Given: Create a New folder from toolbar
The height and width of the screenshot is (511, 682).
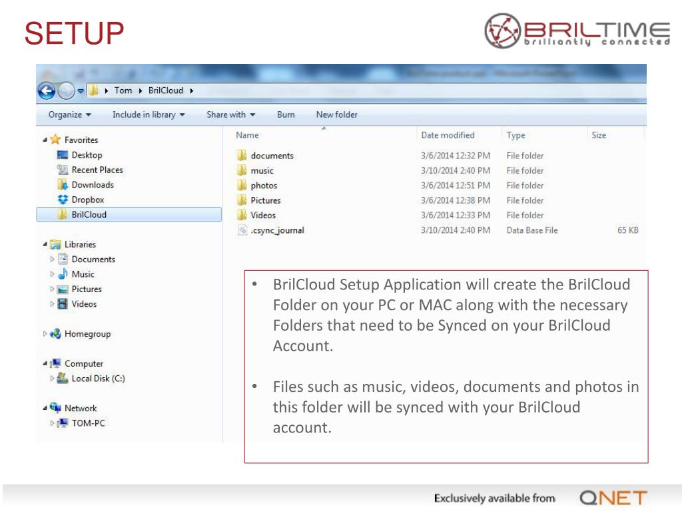Looking at the screenshot, I should click(x=336, y=114).
